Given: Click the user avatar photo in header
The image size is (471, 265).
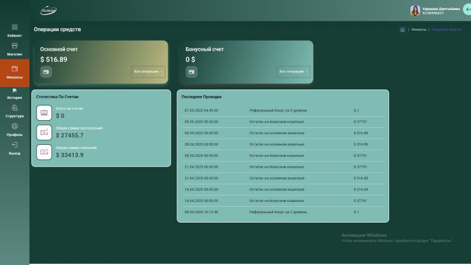Looking at the screenshot, I should click(415, 11).
